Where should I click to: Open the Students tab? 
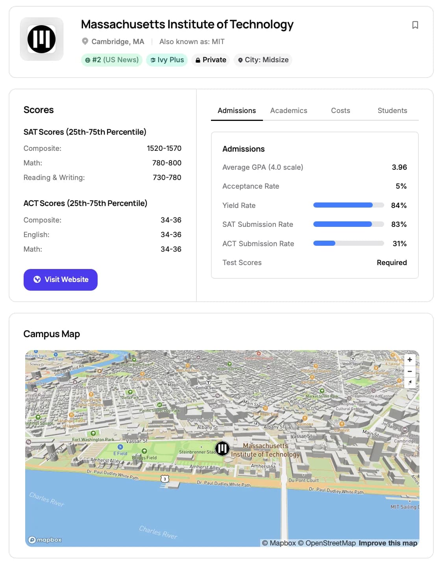[x=392, y=111]
